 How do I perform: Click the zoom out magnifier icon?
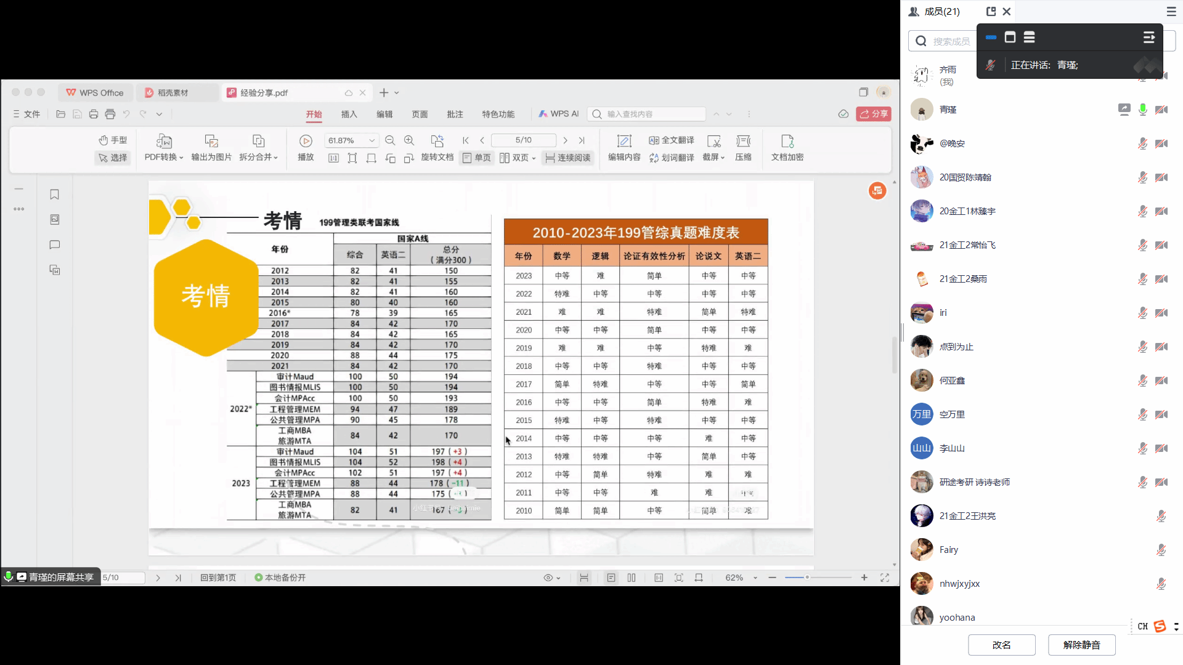click(390, 140)
